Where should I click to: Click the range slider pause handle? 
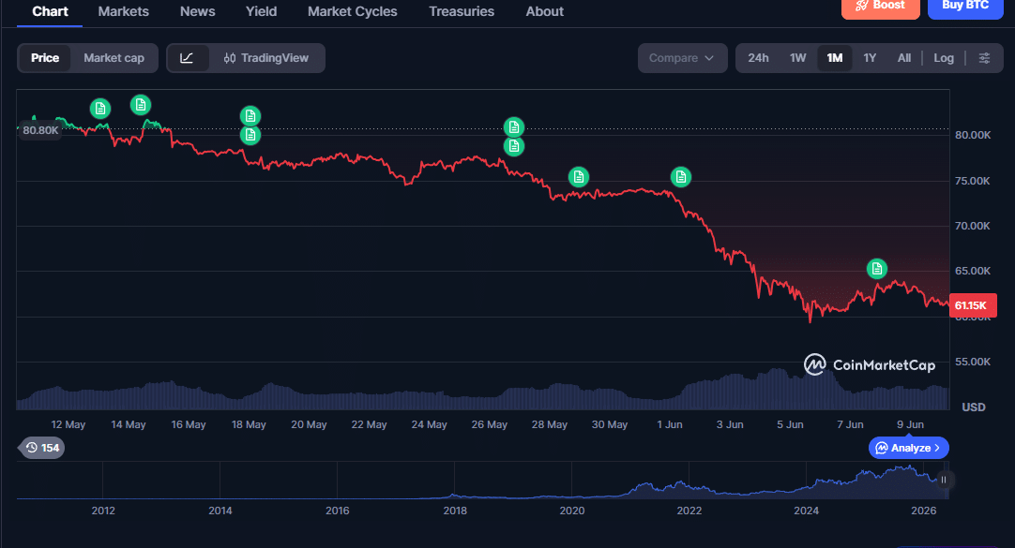click(943, 480)
